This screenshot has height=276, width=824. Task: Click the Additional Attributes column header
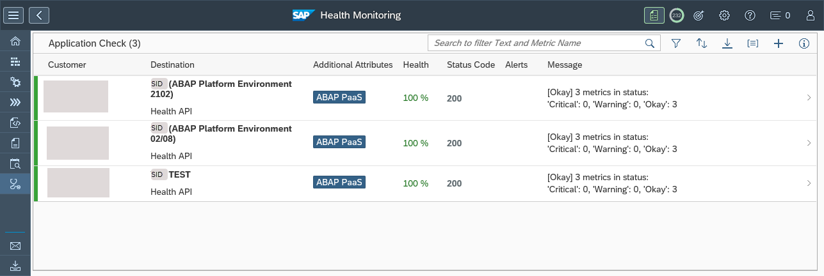[x=353, y=65]
